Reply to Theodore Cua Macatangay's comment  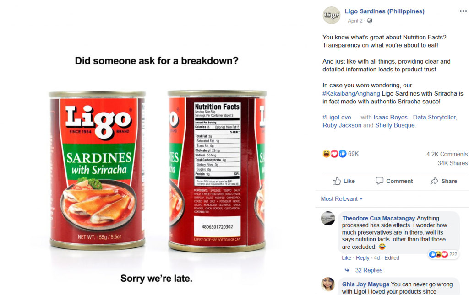coord(363,257)
